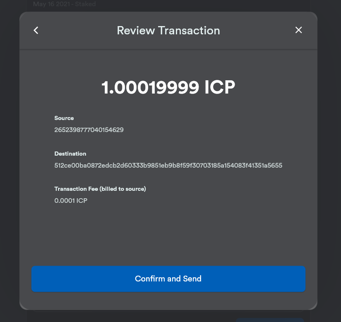Screen dimensions: 341x322
Task: Click the Confirm and Send button
Action: tap(168, 279)
